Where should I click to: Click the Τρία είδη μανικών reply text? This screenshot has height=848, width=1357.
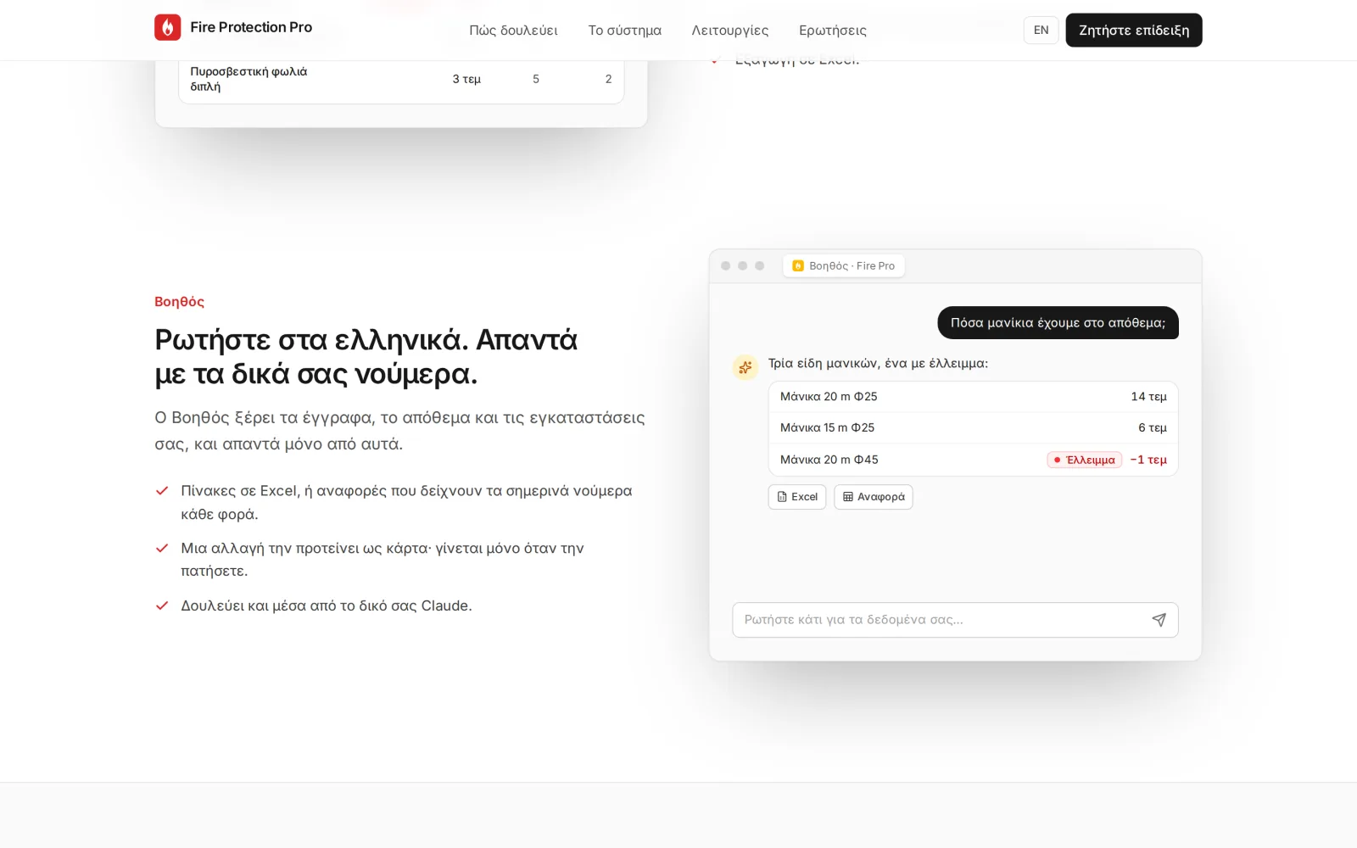pyautogui.click(x=878, y=364)
